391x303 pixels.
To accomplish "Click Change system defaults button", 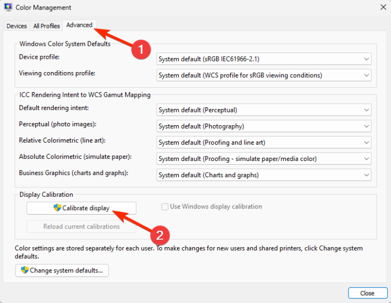I will click(62, 271).
